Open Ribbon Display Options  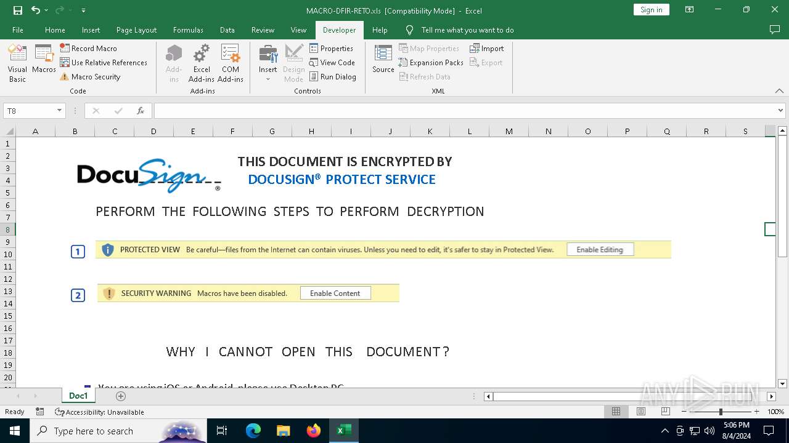(x=690, y=10)
